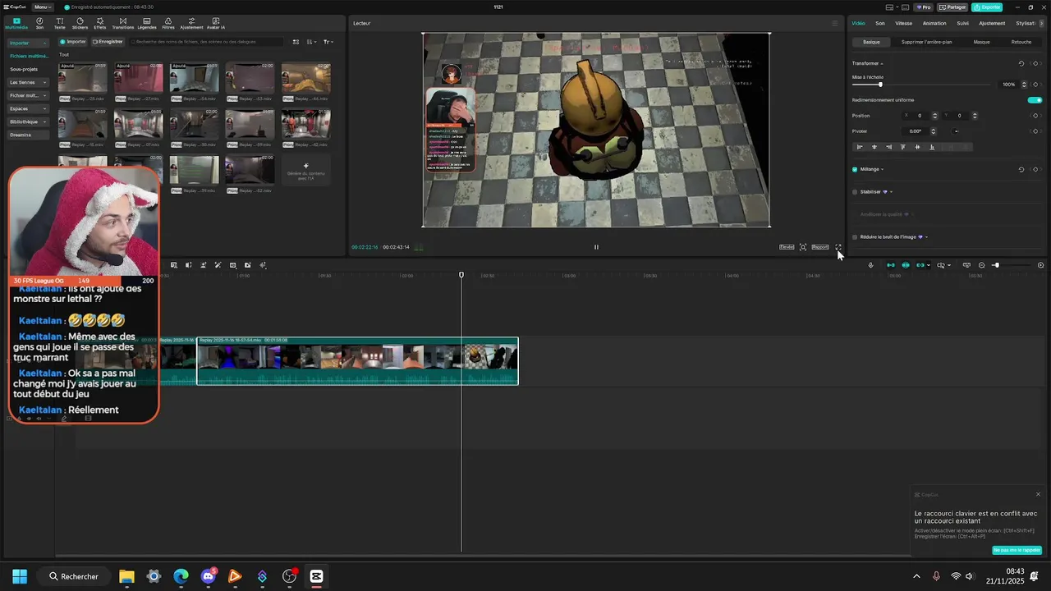Add keyframe for Mise à l'échelle
1051x591 pixels.
(x=1035, y=85)
